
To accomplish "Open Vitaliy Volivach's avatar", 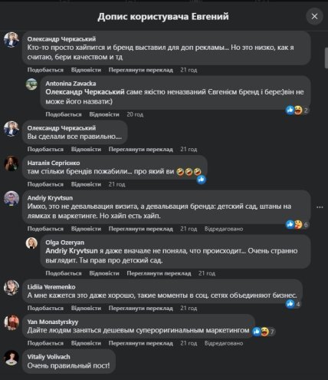I will [x=11, y=358].
